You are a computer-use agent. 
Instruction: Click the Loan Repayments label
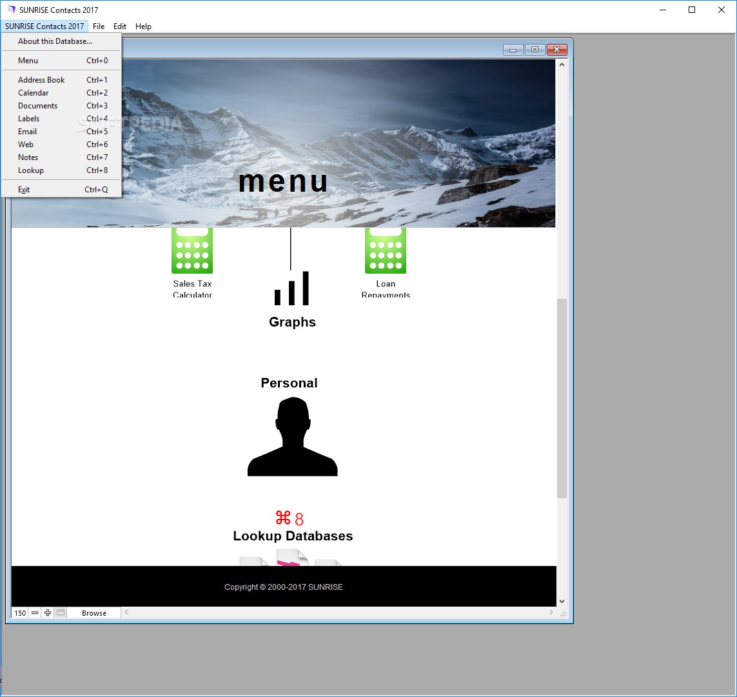[386, 288]
